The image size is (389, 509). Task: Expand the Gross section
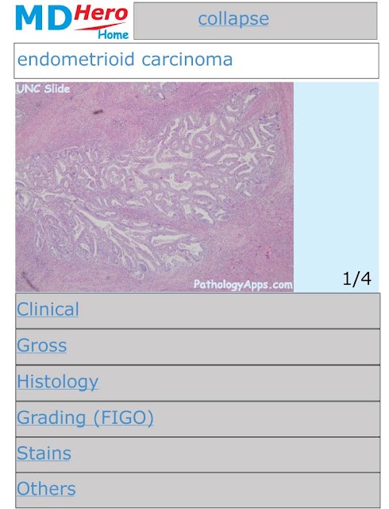[42, 345]
